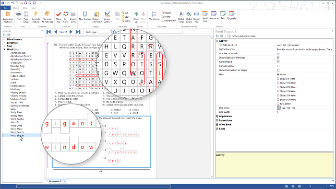The height and width of the screenshot is (189, 336).
Task: Move the activity up
Action: 136,17
